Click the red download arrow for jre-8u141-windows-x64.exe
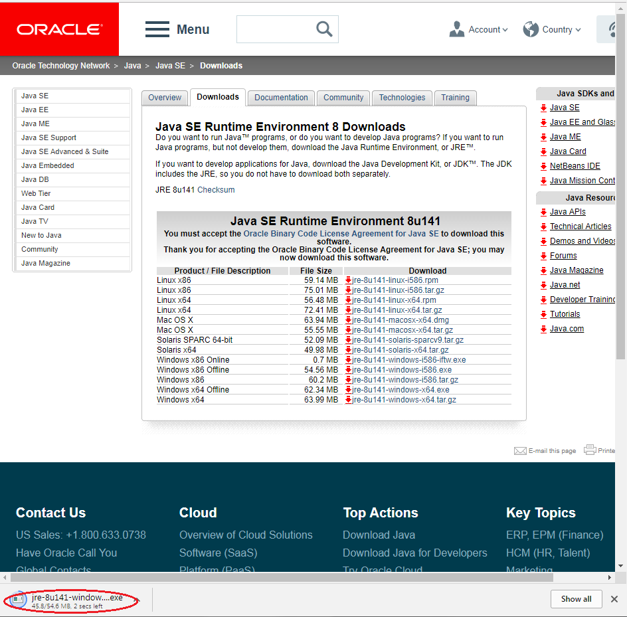This screenshot has height=617, width=627. click(348, 390)
